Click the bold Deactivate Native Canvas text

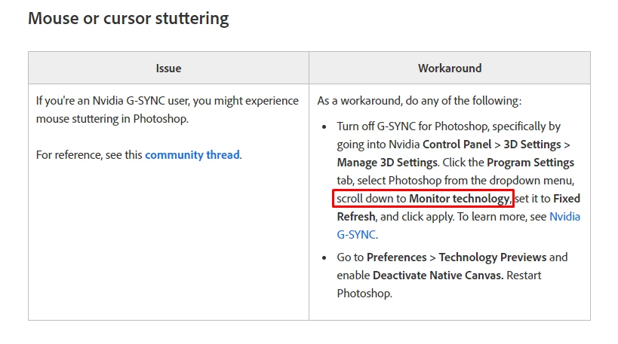(438, 275)
